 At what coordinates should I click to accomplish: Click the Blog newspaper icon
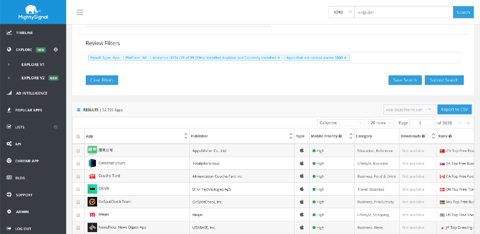[x=9, y=178]
